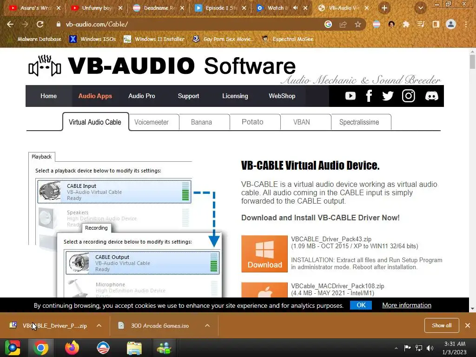
Task: Open the taskbar clock and date
Action: click(455, 348)
